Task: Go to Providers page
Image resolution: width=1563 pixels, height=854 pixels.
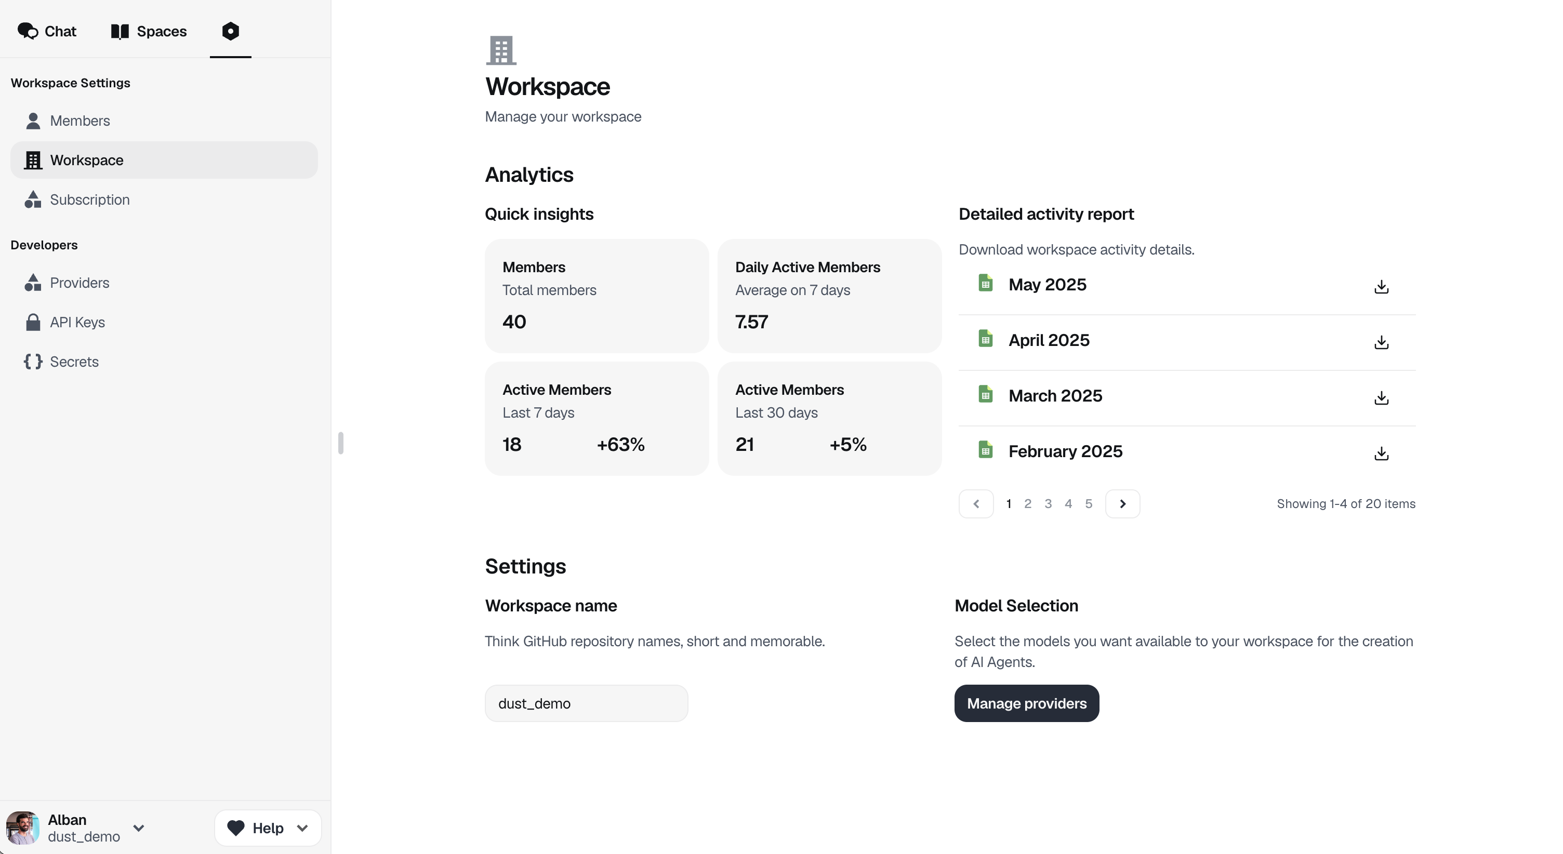Action: pos(164,283)
